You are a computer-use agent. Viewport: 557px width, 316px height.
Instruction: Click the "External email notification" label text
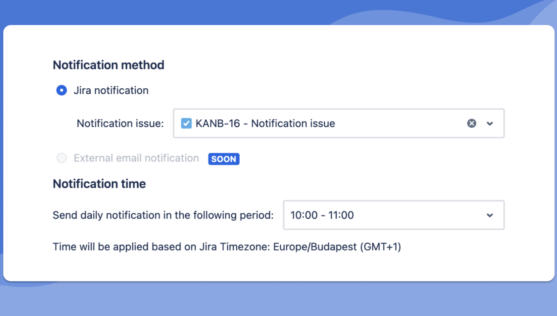point(136,158)
